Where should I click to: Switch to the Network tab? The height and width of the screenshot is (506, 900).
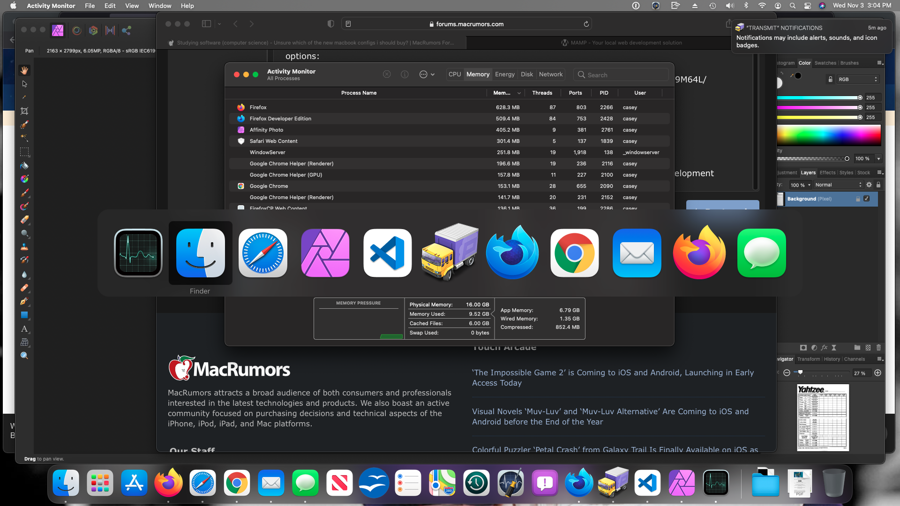point(550,74)
